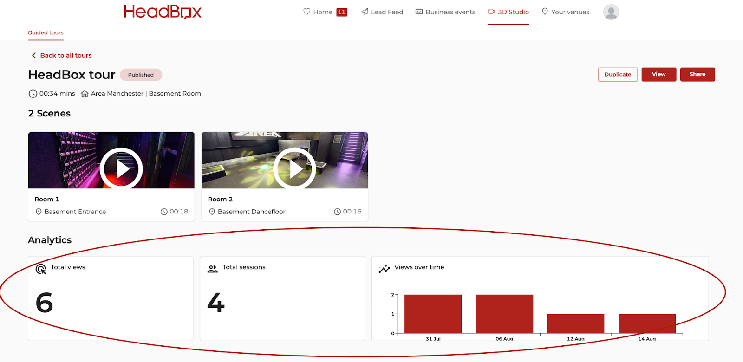This screenshot has height=362, width=743.
Task: Click the Share button
Action: point(697,74)
